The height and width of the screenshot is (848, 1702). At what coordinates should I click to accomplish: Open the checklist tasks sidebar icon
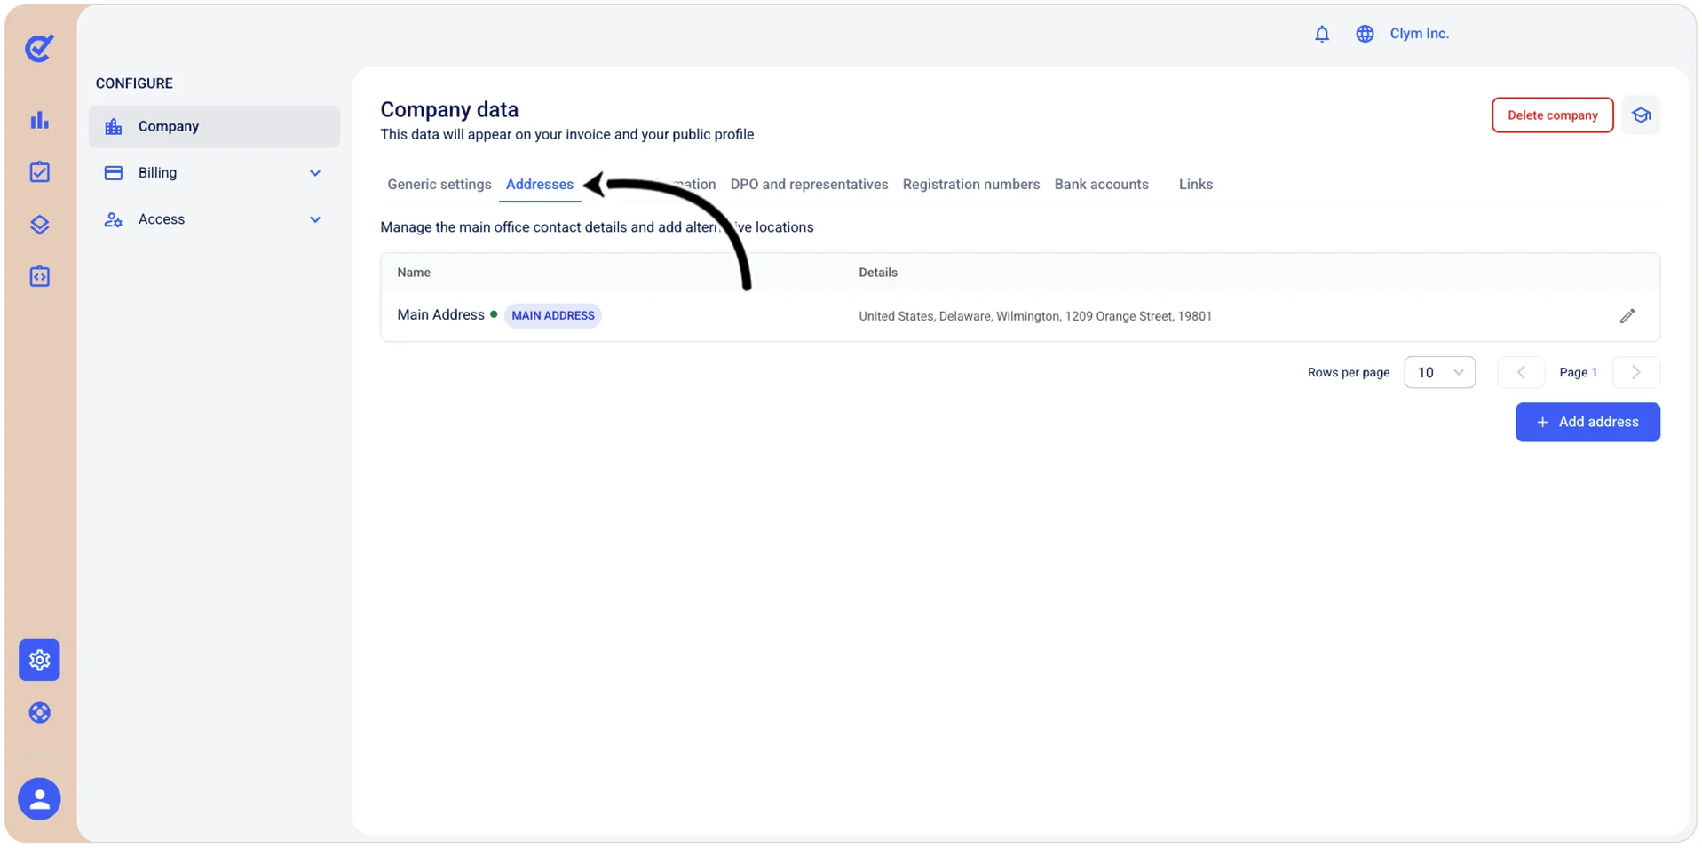(x=39, y=171)
